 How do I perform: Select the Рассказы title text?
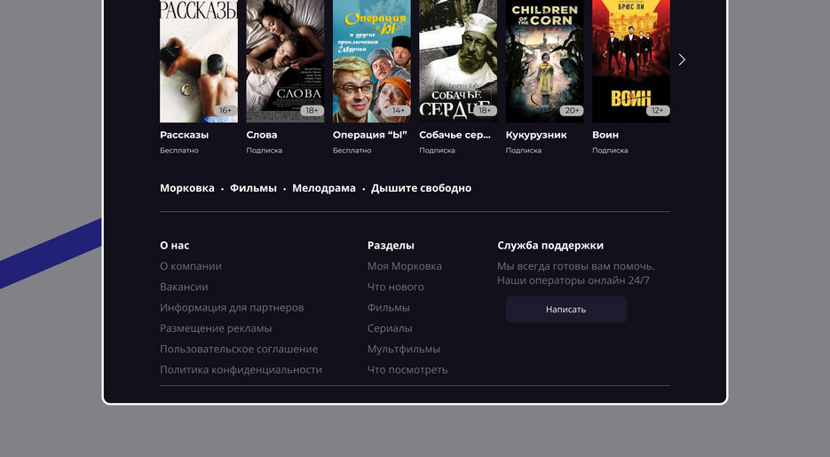[185, 135]
